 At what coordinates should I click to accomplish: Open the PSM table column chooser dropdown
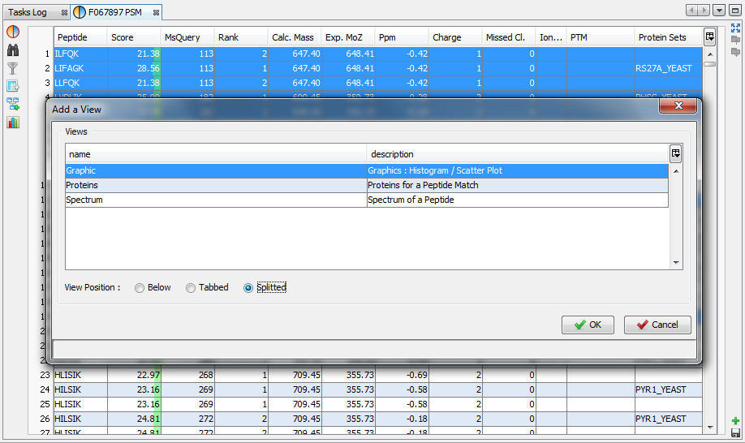[x=709, y=37]
